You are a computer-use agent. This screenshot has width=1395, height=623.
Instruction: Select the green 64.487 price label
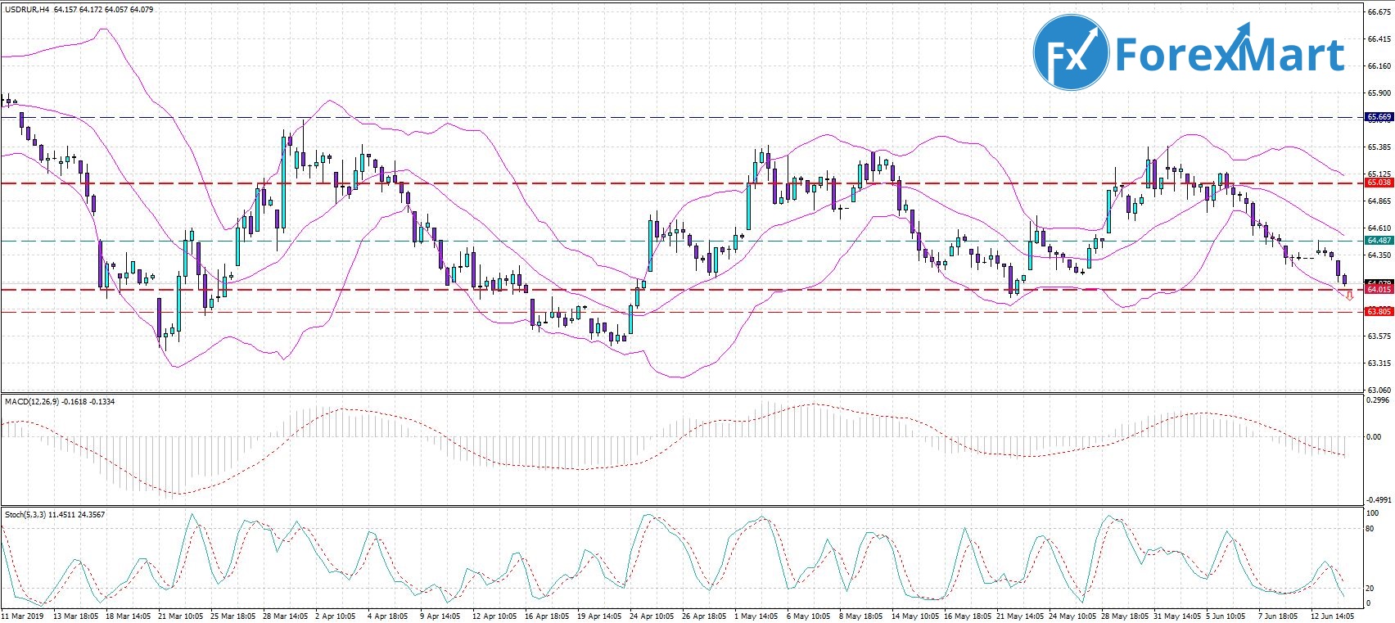coord(1379,241)
